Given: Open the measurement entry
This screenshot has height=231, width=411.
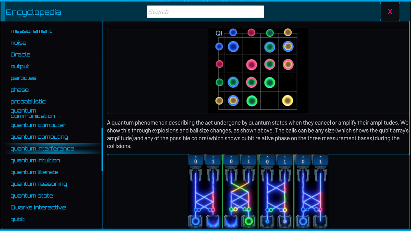Looking at the screenshot, I should tap(31, 31).
